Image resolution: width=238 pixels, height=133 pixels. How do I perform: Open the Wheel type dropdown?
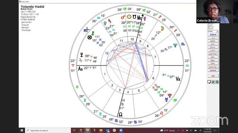tap(213, 31)
